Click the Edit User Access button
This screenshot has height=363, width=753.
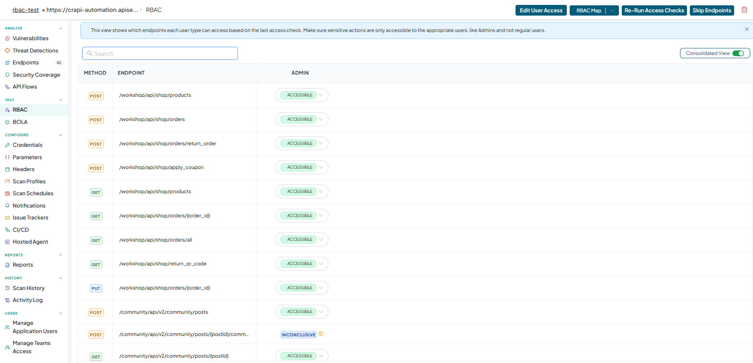pyautogui.click(x=541, y=11)
